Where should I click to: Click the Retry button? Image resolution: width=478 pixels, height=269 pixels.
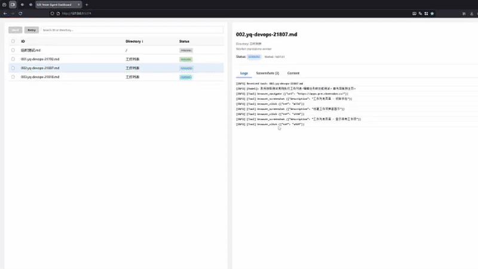point(31,30)
